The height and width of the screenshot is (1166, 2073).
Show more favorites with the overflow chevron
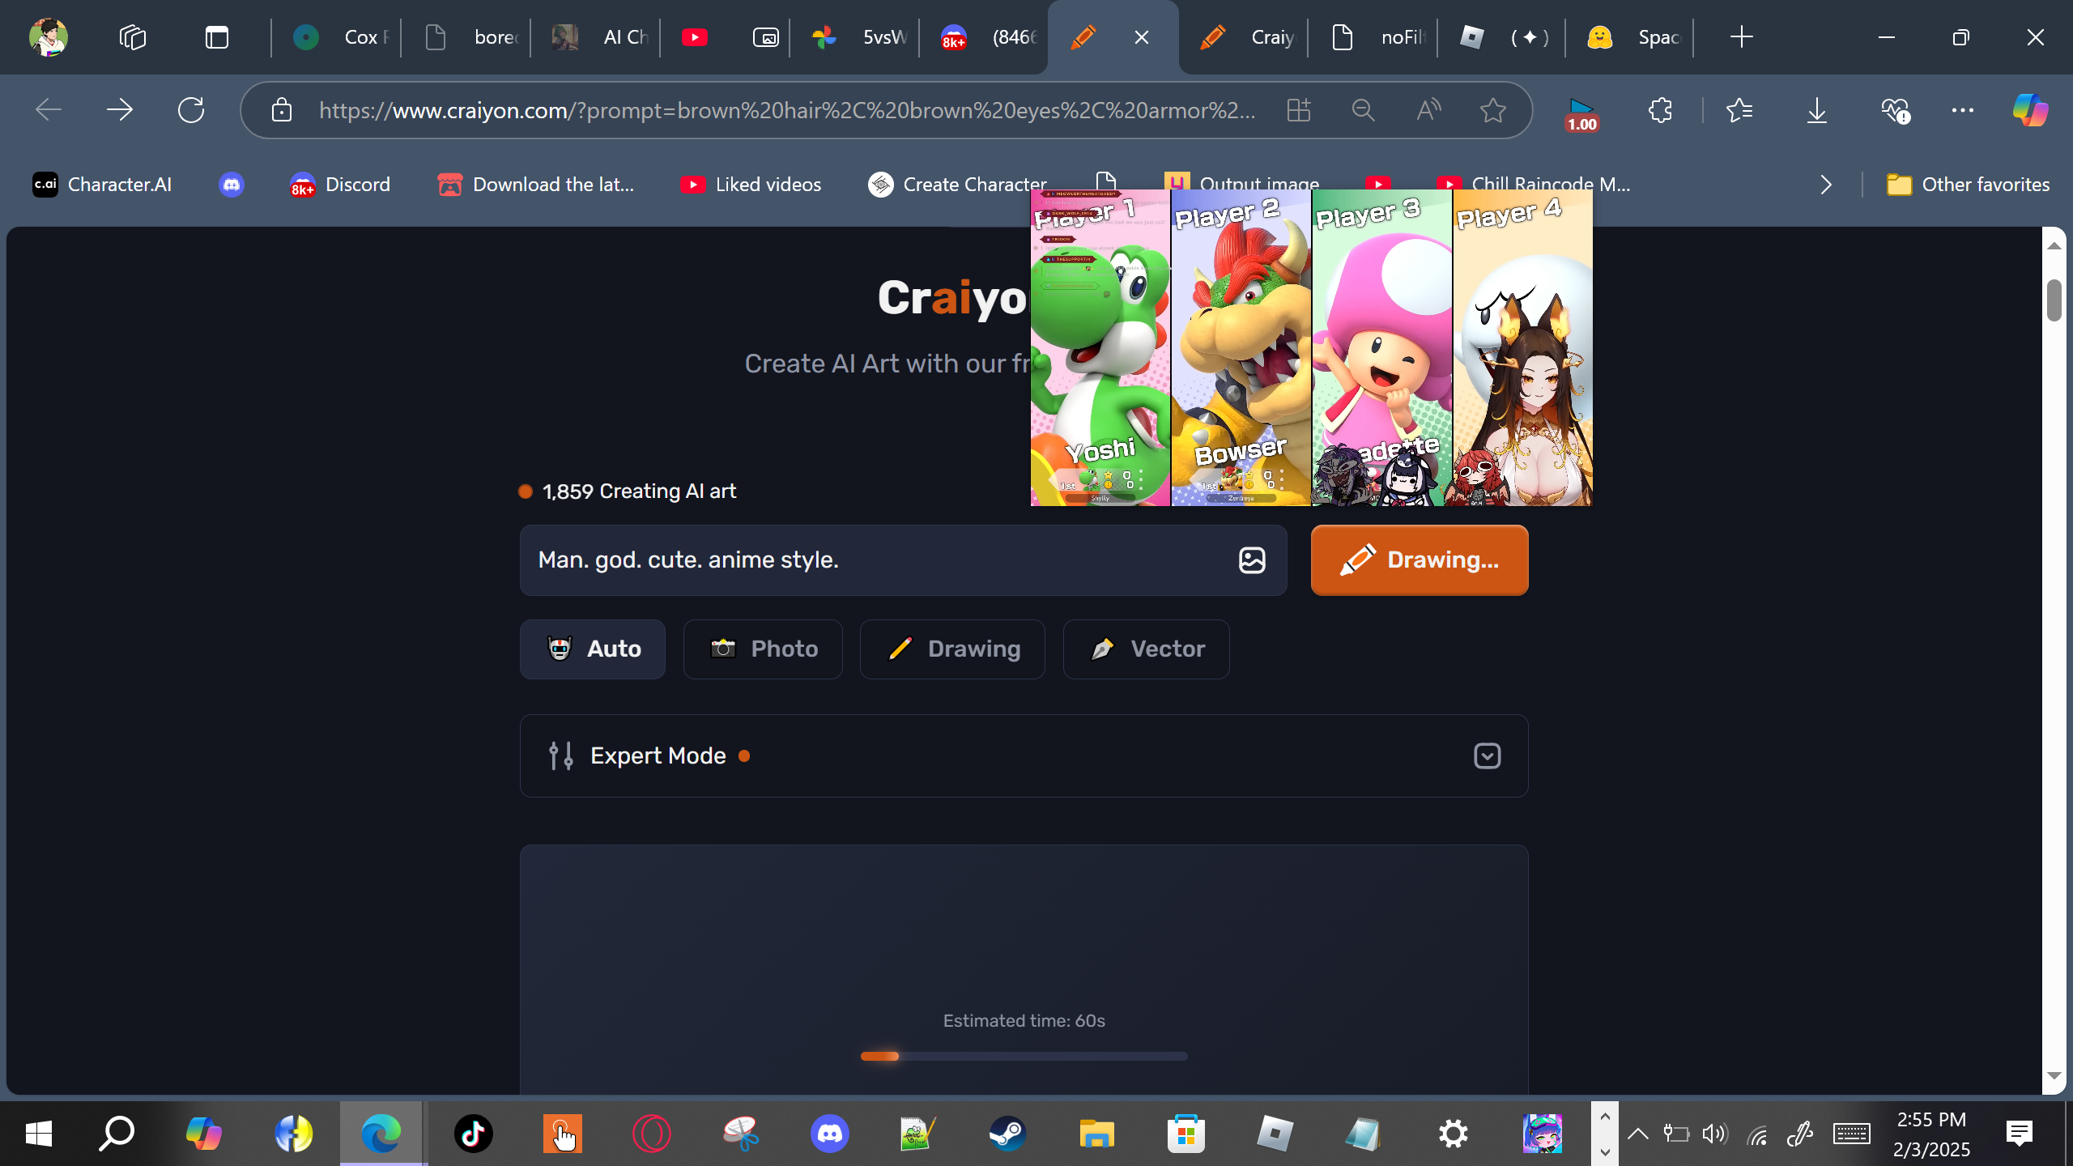point(1826,185)
